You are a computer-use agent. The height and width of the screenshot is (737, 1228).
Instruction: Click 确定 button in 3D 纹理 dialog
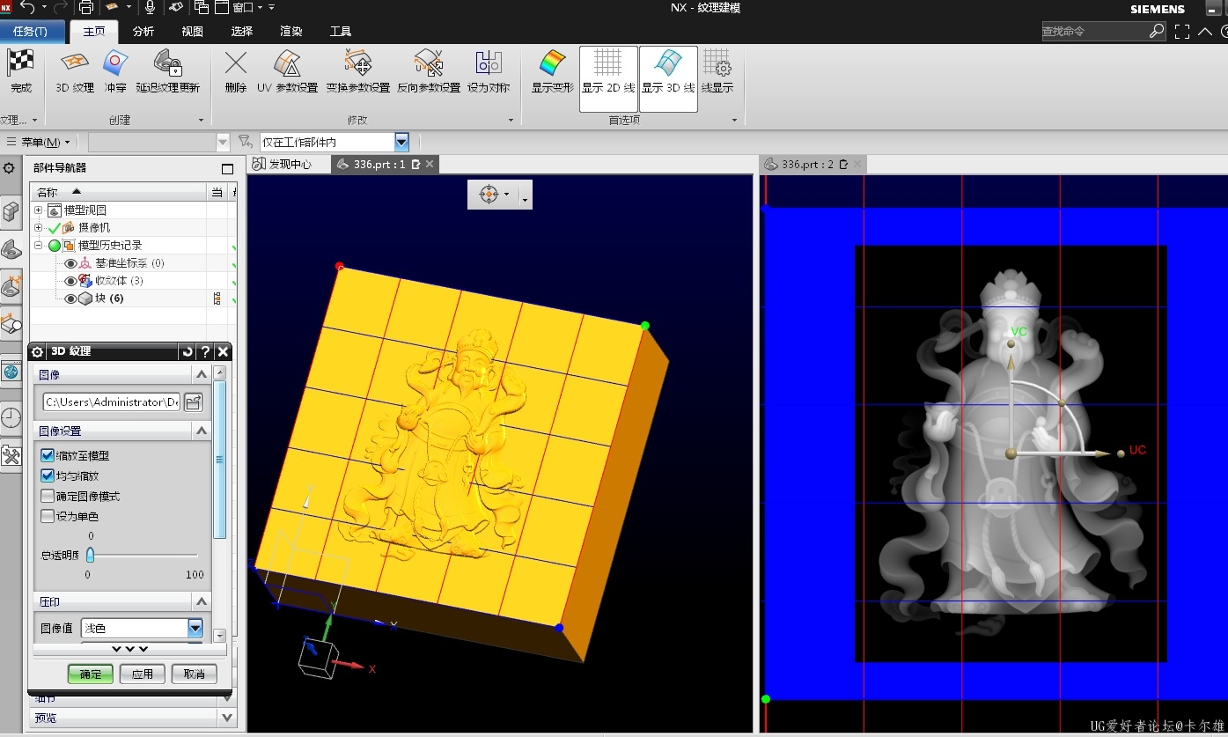91,674
